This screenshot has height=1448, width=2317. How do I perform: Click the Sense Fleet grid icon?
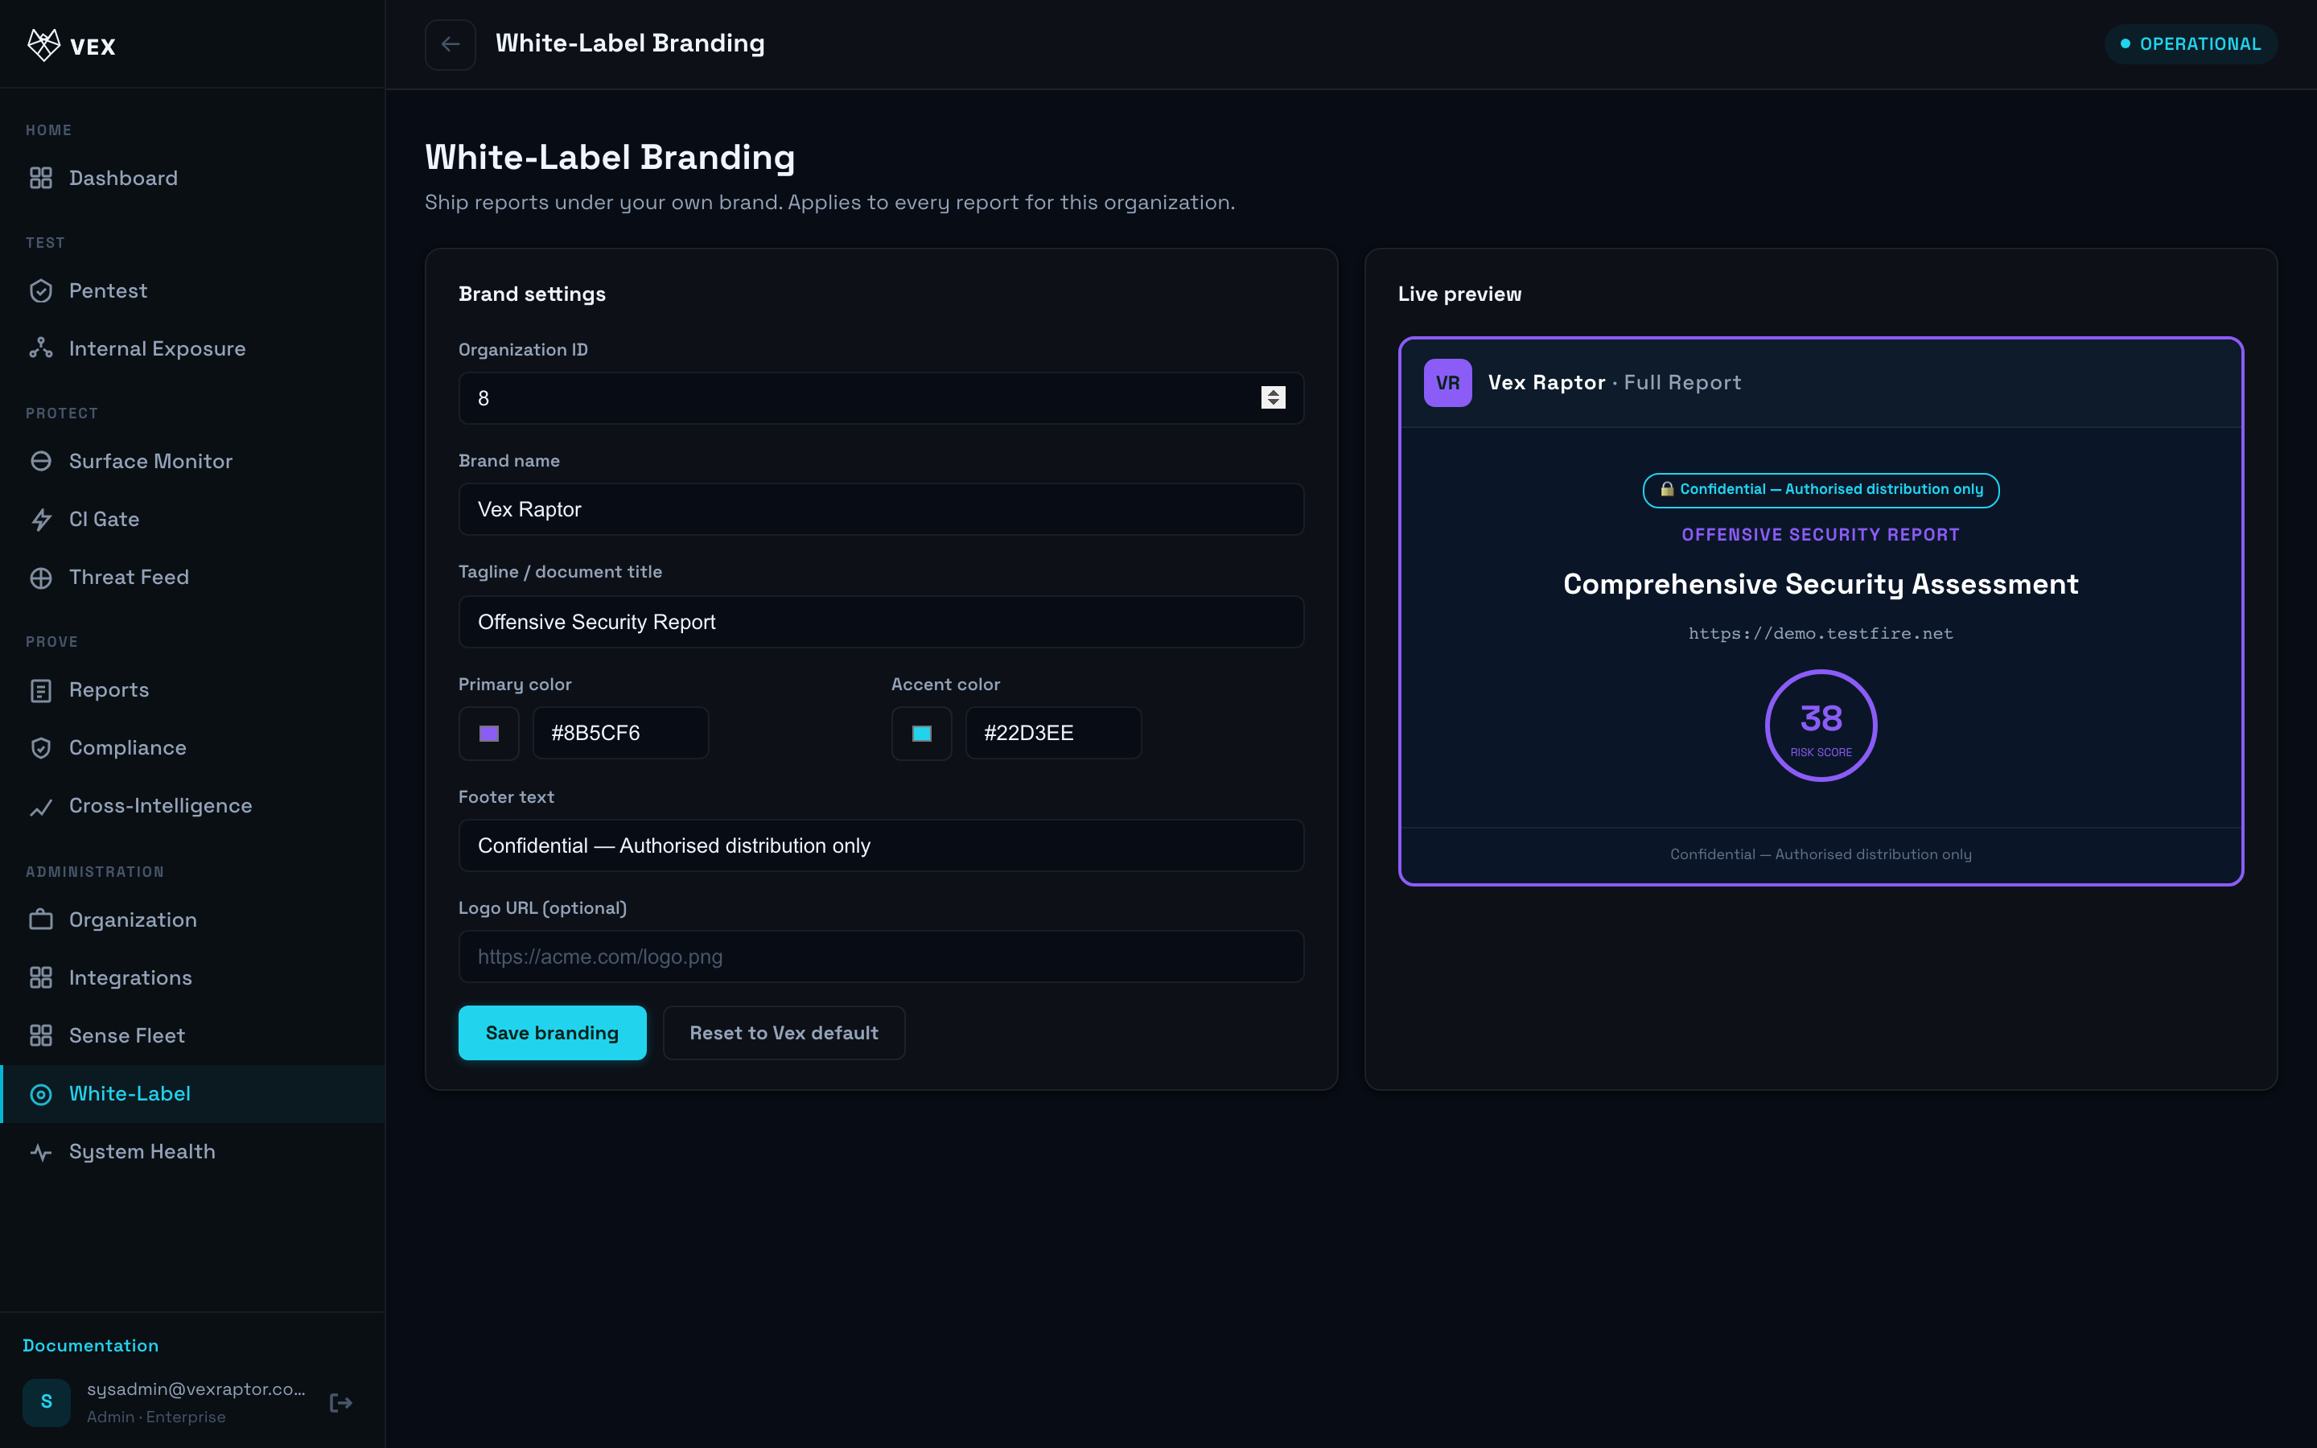coord(41,1036)
